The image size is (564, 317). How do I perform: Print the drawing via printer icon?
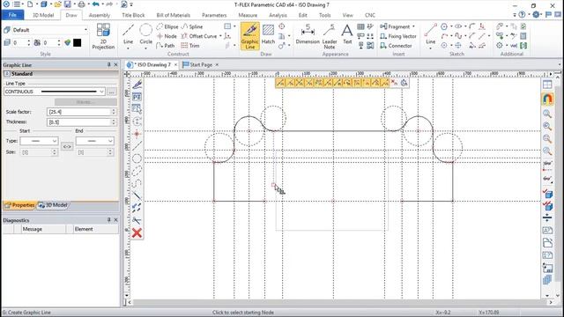tap(82, 4)
